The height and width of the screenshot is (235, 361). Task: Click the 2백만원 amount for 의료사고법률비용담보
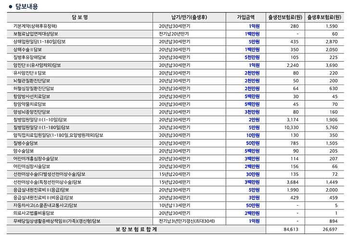coord(252,213)
